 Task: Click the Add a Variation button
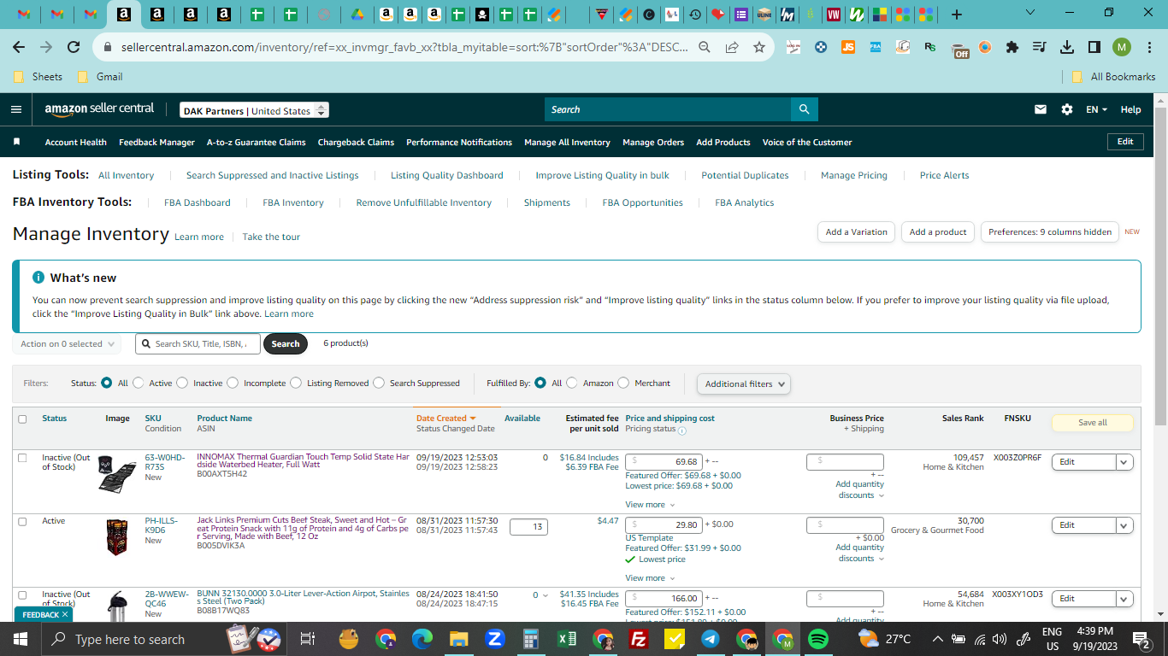857,231
